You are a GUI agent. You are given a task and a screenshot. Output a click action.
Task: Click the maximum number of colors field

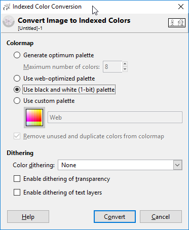[x=112, y=67]
